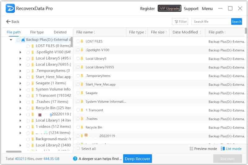Click folder icon of LOST FILES tree node
The height and width of the screenshot is (165, 248).
coord(33,46)
